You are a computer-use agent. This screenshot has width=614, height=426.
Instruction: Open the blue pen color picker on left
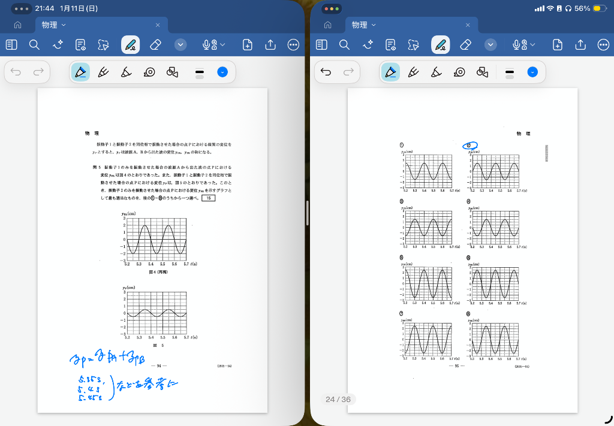pyautogui.click(x=222, y=72)
